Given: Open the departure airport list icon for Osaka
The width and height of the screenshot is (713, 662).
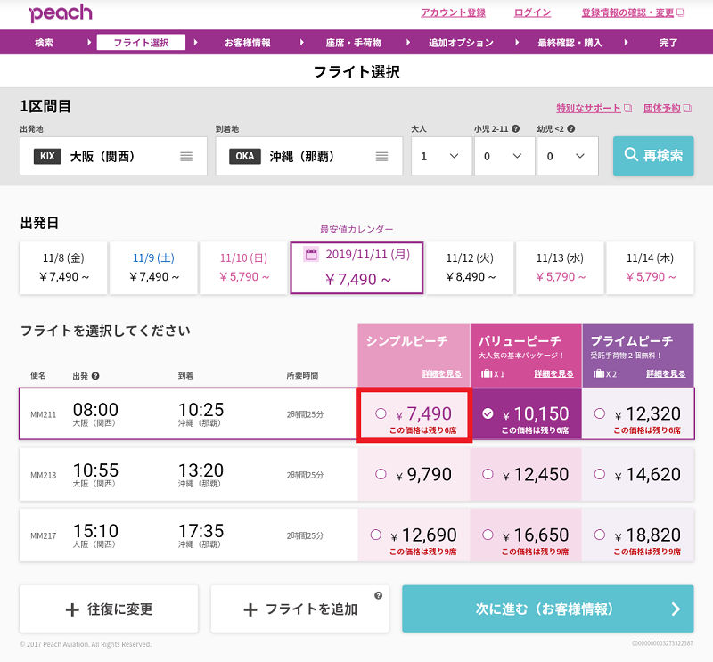Looking at the screenshot, I should coord(186,157).
